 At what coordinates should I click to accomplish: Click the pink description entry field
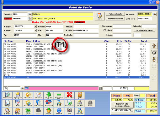point(61,88)
